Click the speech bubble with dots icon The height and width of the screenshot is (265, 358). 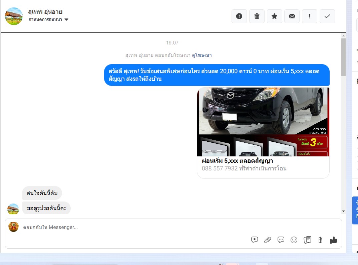[x=281, y=240]
